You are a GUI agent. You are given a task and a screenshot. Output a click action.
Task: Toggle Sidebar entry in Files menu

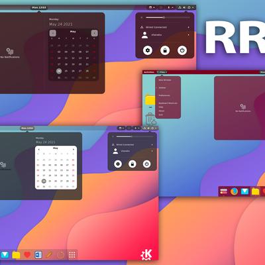[162, 87]
